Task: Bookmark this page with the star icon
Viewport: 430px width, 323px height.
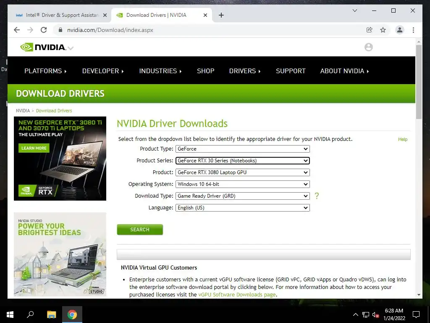Action: 383,30
